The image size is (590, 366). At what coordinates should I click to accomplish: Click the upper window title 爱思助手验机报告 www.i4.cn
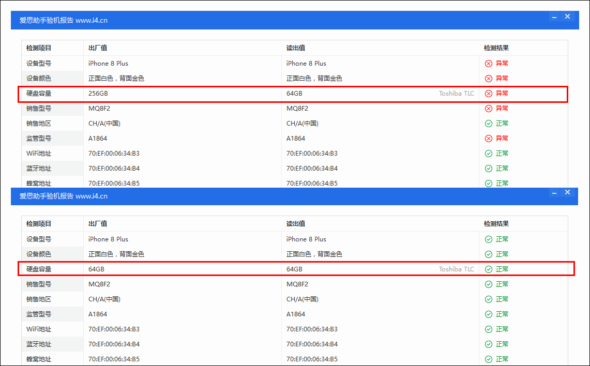pos(64,21)
